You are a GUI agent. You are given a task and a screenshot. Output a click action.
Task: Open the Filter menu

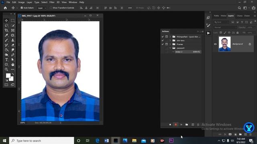click(x=52, y=2)
